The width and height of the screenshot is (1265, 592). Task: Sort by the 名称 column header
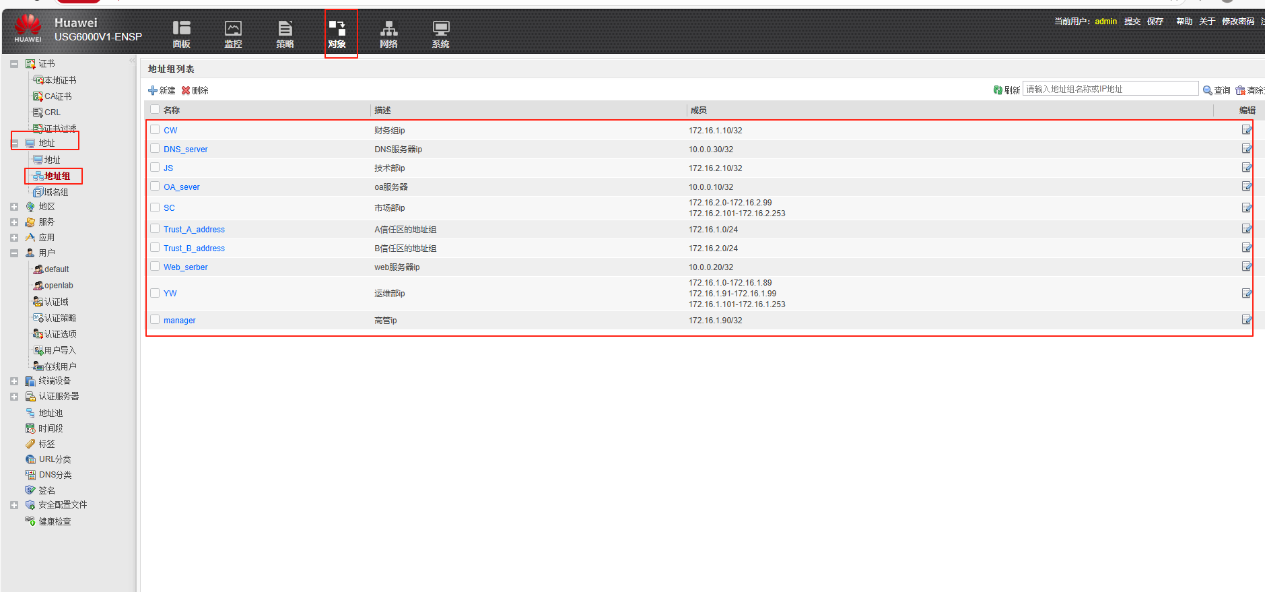pyautogui.click(x=172, y=110)
